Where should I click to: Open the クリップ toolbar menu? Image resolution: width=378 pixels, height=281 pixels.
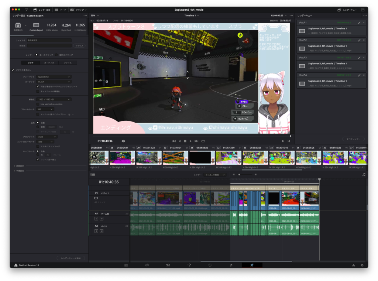78,10
